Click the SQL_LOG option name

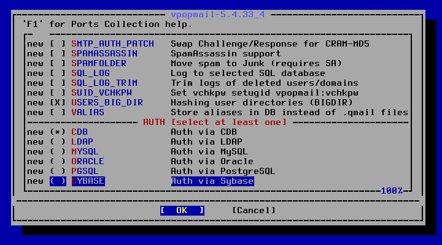[x=91, y=73]
